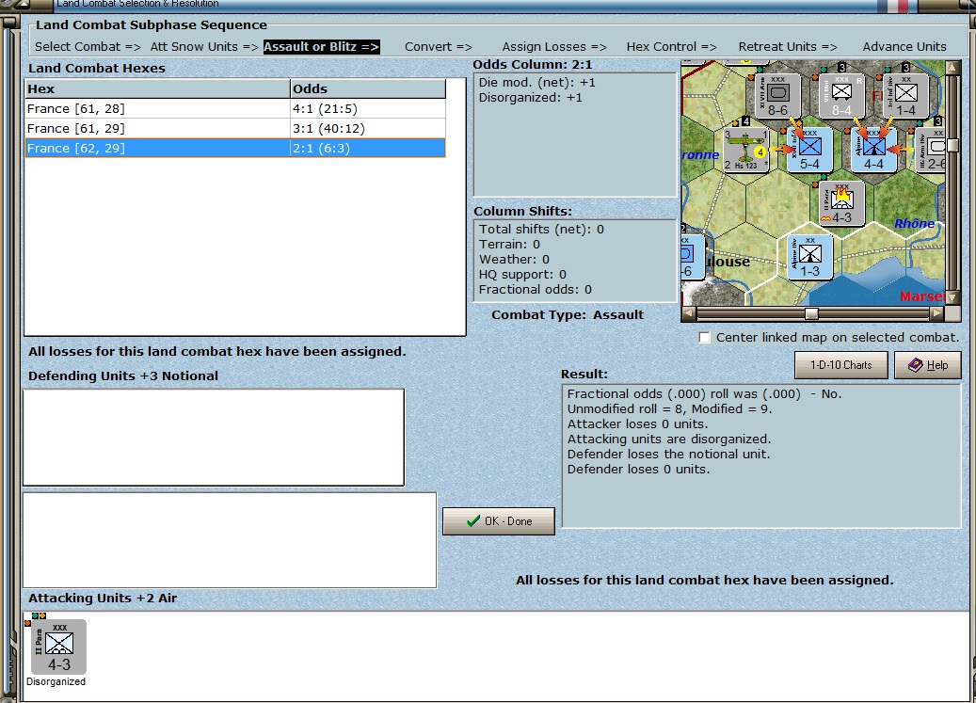
Task: Click the 'Die mod. (net): +1' line
Action: tap(536, 83)
